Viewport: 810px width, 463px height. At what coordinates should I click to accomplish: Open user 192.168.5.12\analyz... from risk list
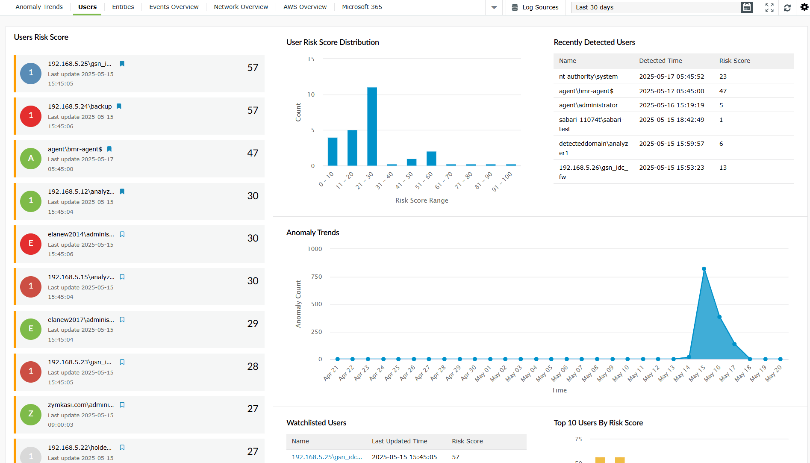(81, 192)
